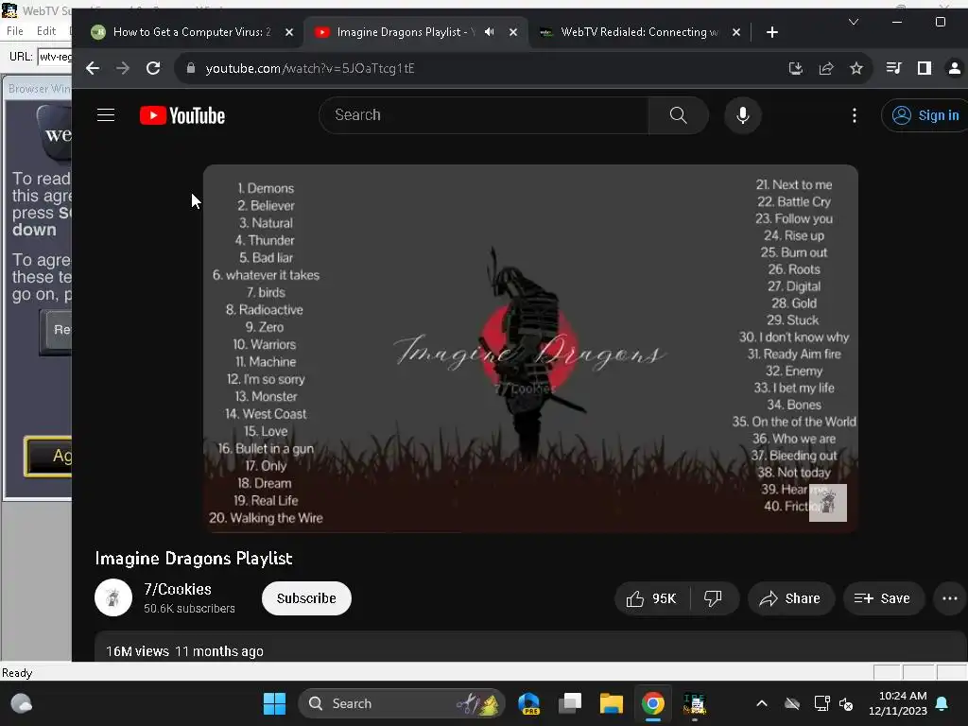Switch to WebTV Redialed tab
The image size is (968, 726).
pyautogui.click(x=639, y=32)
